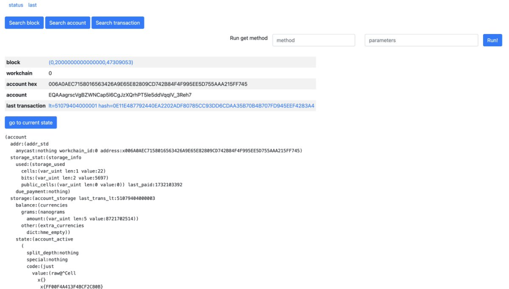Click the x{FF00F4A413F4BCF2C80B} code cell line
Image resolution: width=509 pixels, height=289 pixels.
71,287
